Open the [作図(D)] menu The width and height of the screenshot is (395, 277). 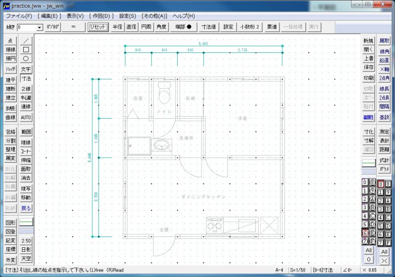click(x=101, y=16)
